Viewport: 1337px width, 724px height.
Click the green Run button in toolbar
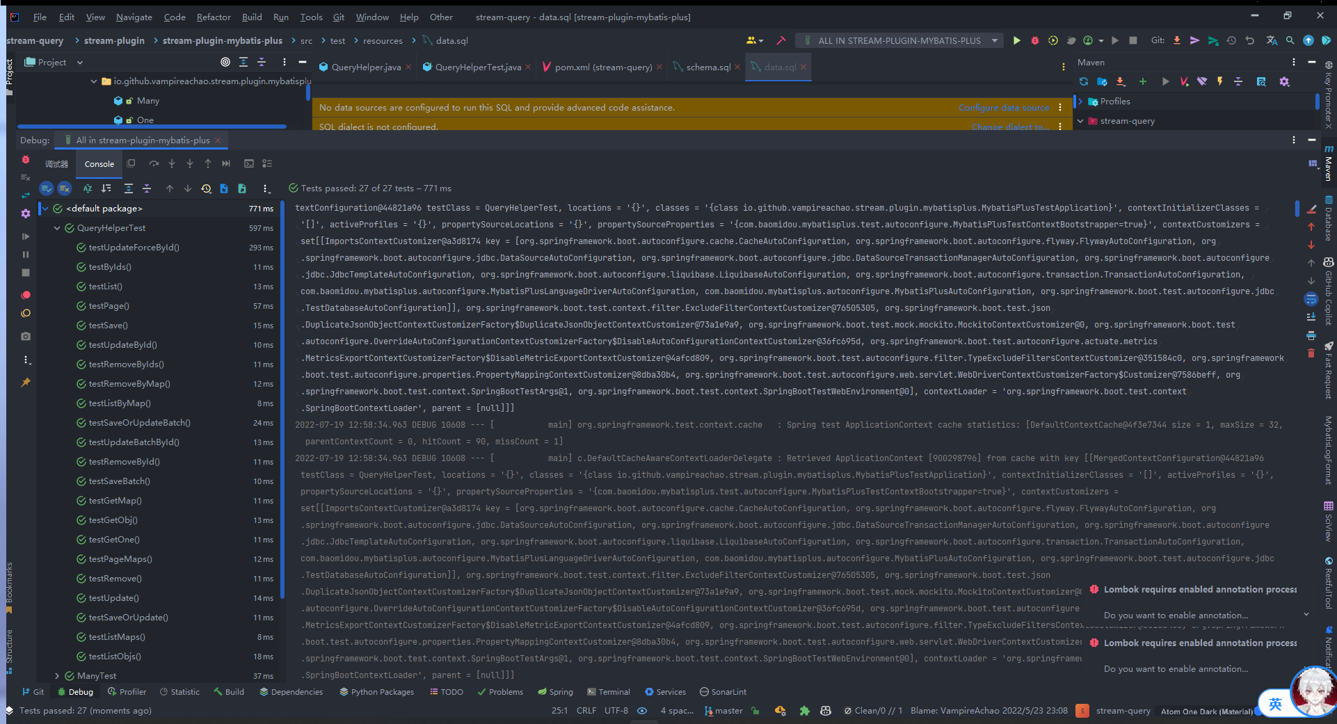point(1016,40)
